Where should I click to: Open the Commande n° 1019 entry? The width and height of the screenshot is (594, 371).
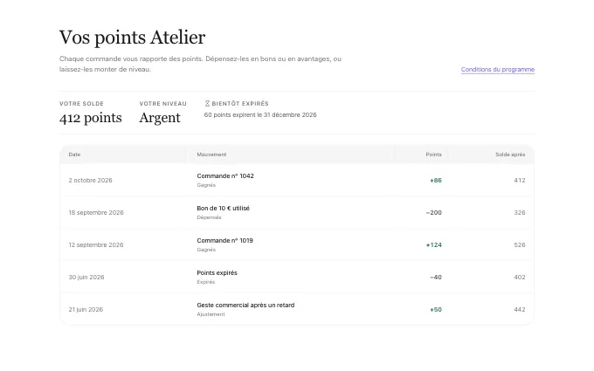coord(224,240)
